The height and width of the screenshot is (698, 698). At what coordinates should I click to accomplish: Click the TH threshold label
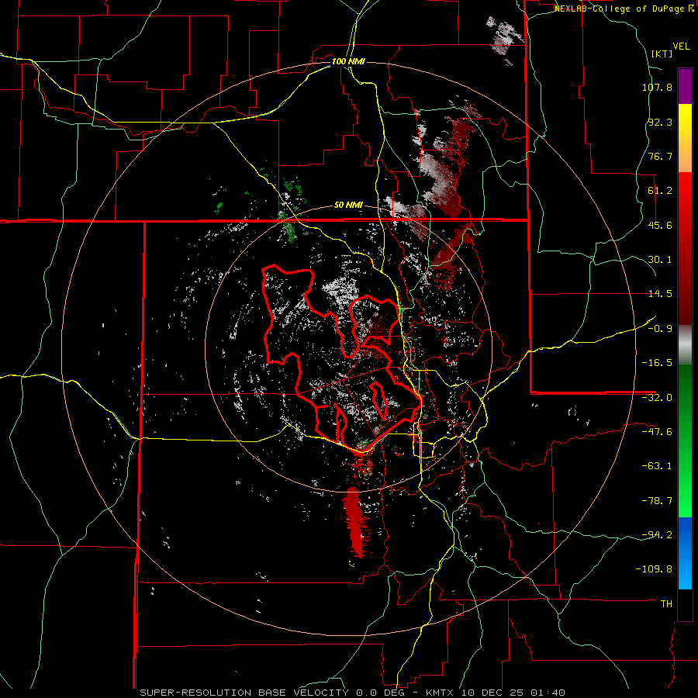coord(666,603)
